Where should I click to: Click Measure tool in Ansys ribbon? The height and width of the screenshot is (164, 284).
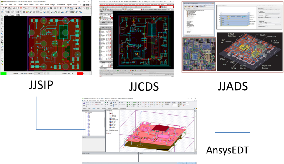168,102
